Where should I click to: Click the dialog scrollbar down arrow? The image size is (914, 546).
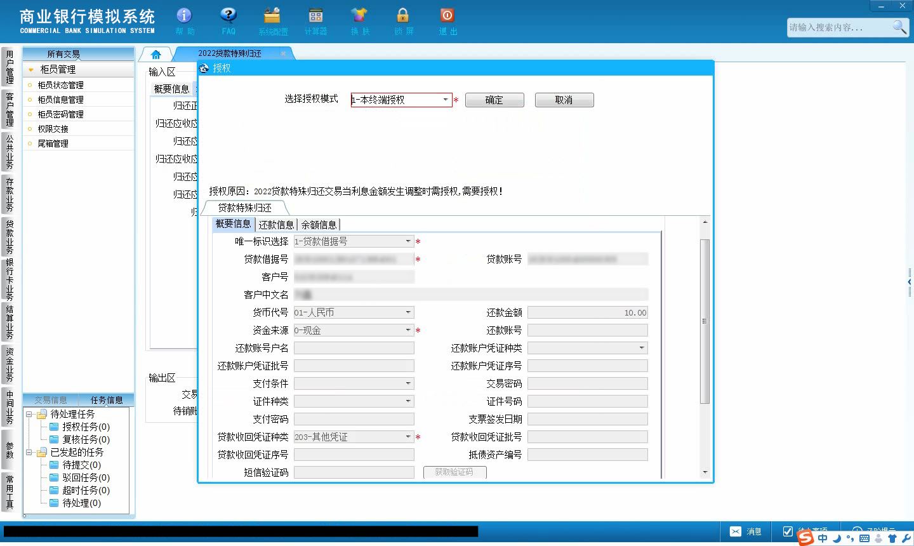click(705, 473)
